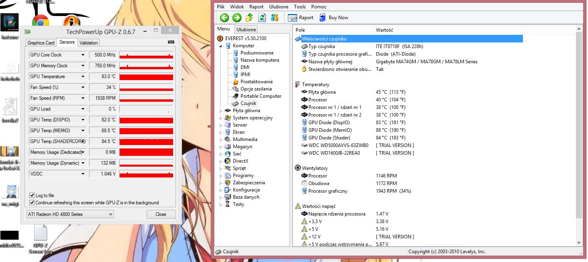
Task: Select DMI in the tree
Action: pos(245,67)
